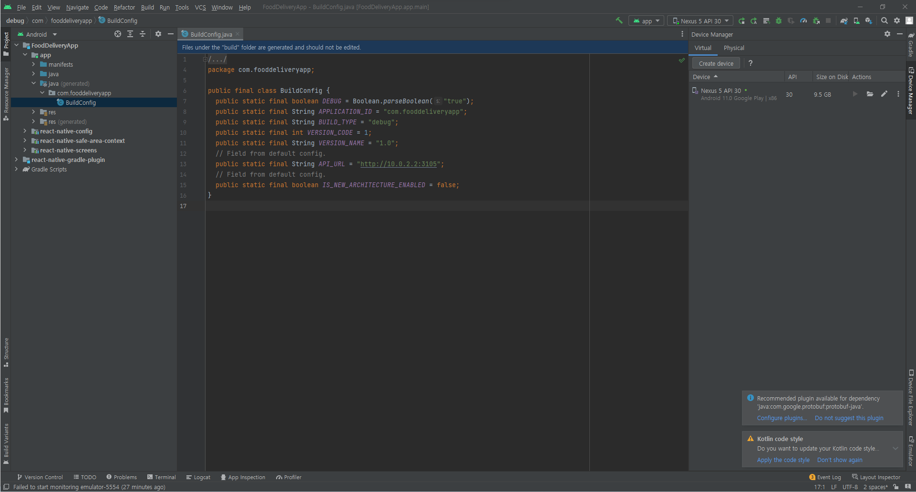Sync Project with Gradle Files icon
The height and width of the screenshot is (492, 916).
tap(844, 21)
